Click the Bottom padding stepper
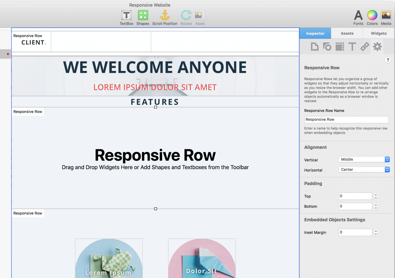This screenshot has width=395, height=278. 376,207
